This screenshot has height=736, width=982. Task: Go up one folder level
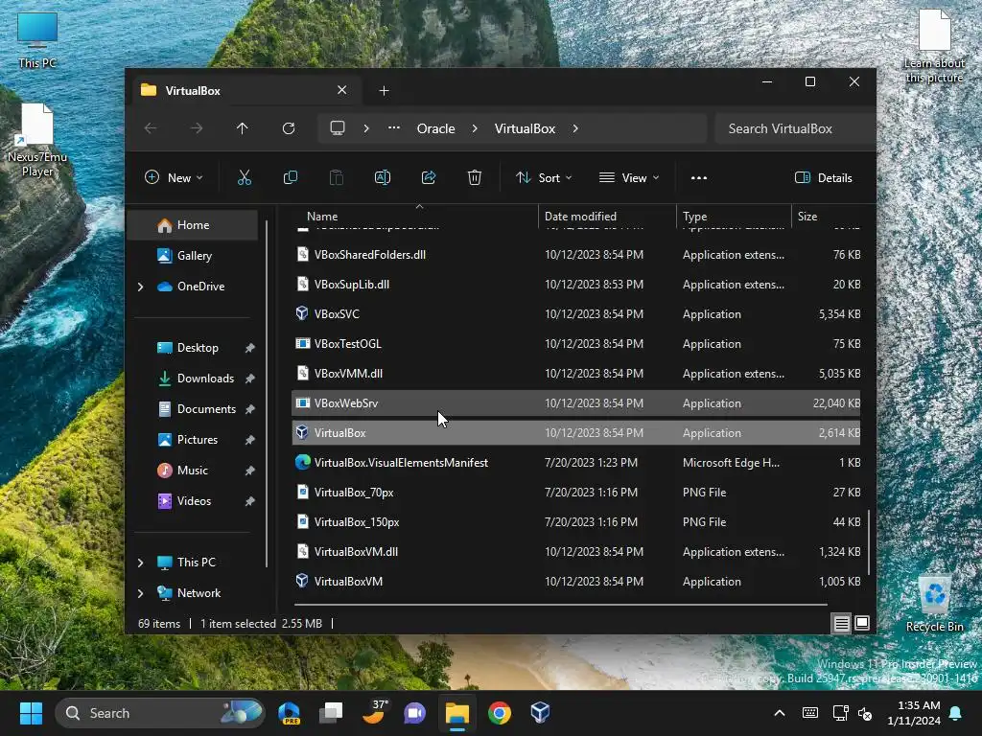tap(243, 128)
